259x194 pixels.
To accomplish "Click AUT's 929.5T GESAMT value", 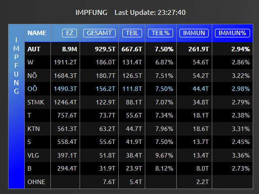I will (x=105, y=49).
